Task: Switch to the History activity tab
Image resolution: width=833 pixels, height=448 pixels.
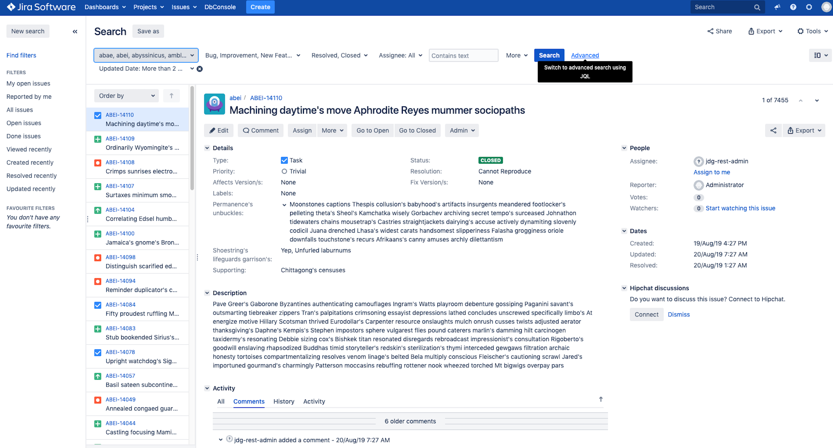Action: [284, 401]
